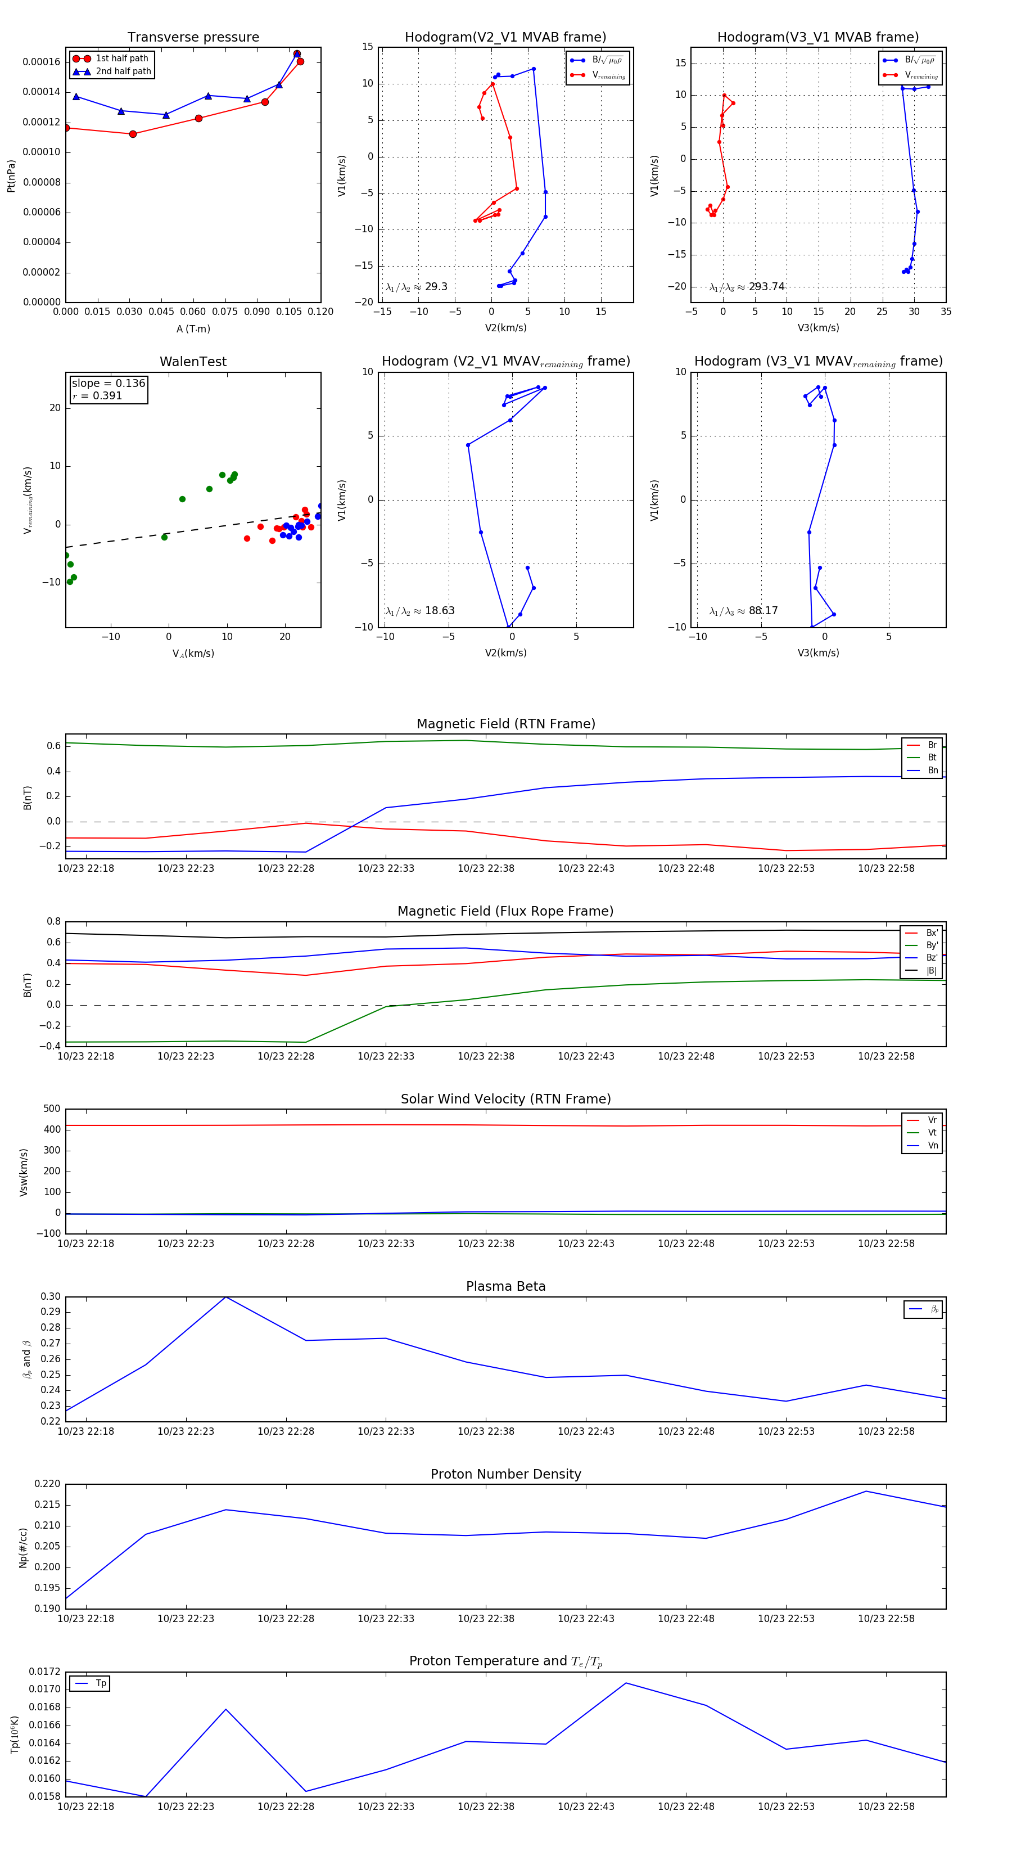Click the Vremaining legend entry in V3_V1 hodogram

click(910, 75)
